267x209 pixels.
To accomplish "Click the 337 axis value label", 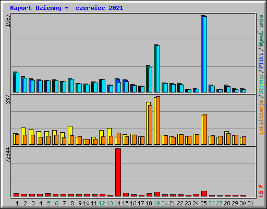I will (8, 100).
